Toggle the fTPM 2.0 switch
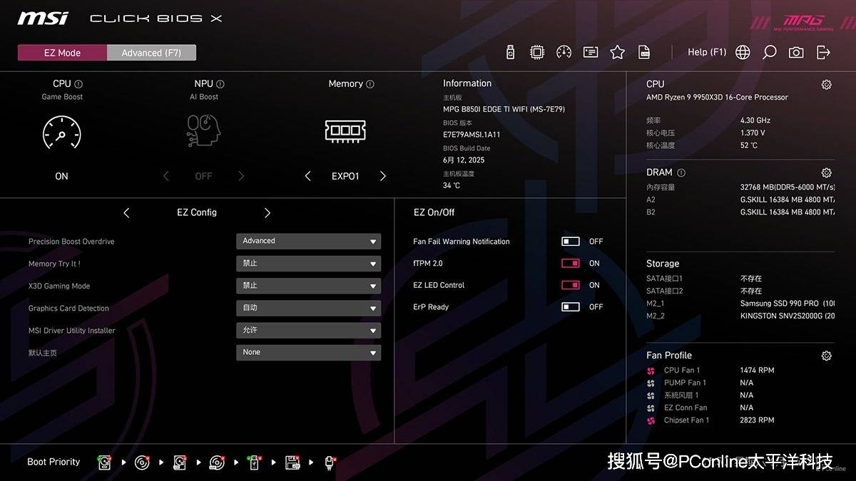The height and width of the screenshot is (481, 856). [x=571, y=263]
